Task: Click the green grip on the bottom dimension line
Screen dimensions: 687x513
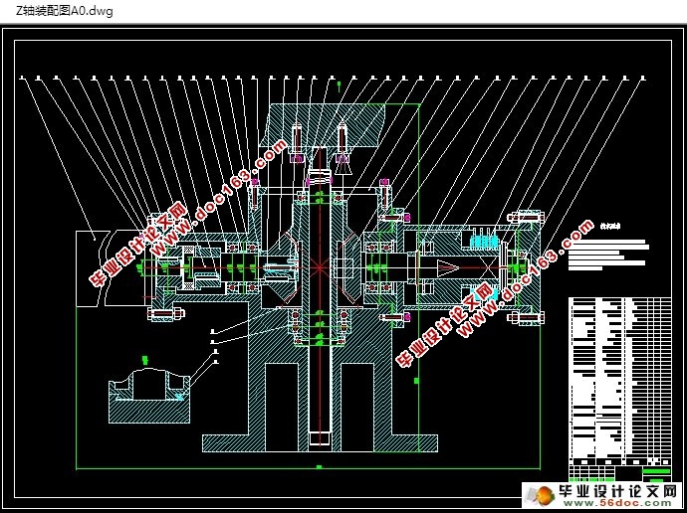Action: [x=319, y=467]
